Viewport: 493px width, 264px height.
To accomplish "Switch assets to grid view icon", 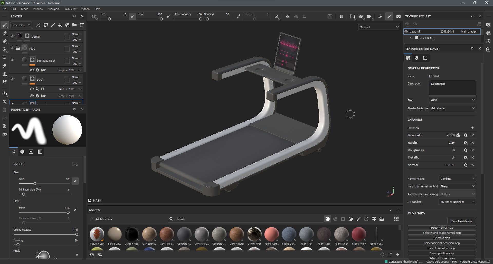I will click(x=396, y=219).
